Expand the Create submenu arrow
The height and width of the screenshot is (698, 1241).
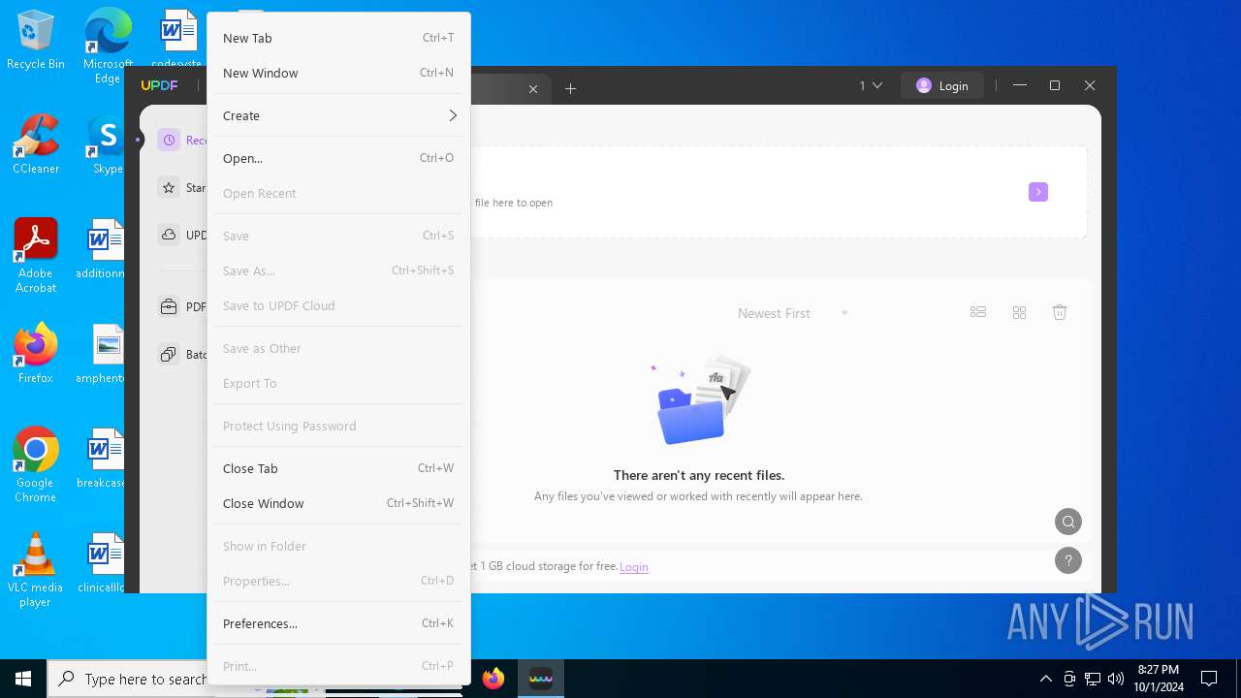pyautogui.click(x=452, y=115)
